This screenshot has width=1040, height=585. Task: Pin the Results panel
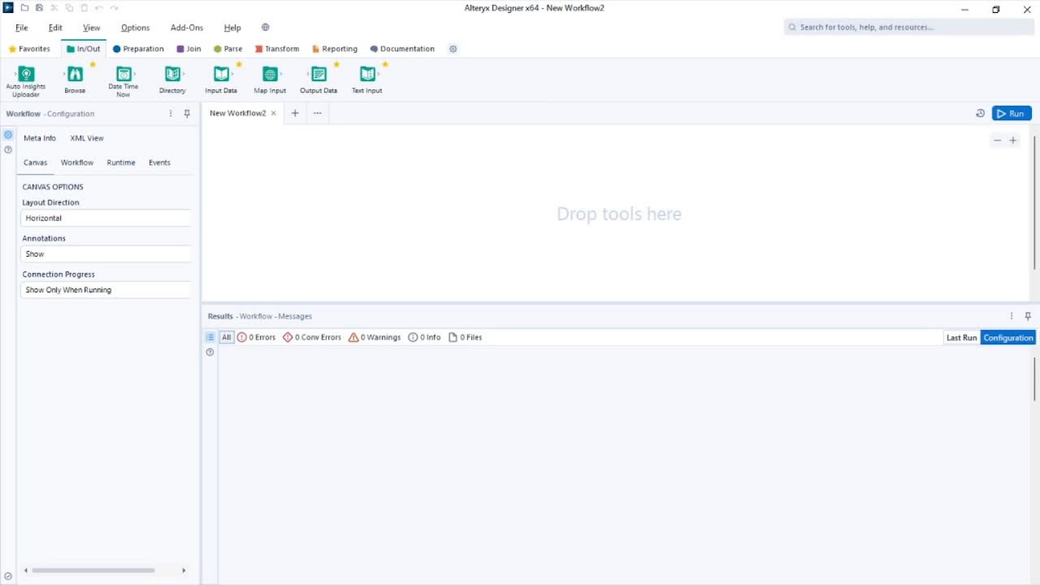click(1028, 316)
